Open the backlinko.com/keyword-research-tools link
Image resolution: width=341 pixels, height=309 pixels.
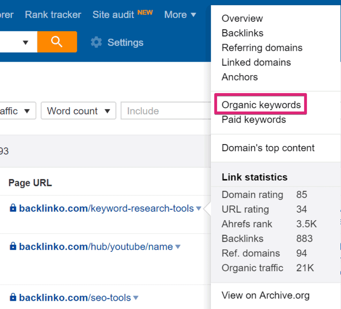pyautogui.click(x=106, y=209)
